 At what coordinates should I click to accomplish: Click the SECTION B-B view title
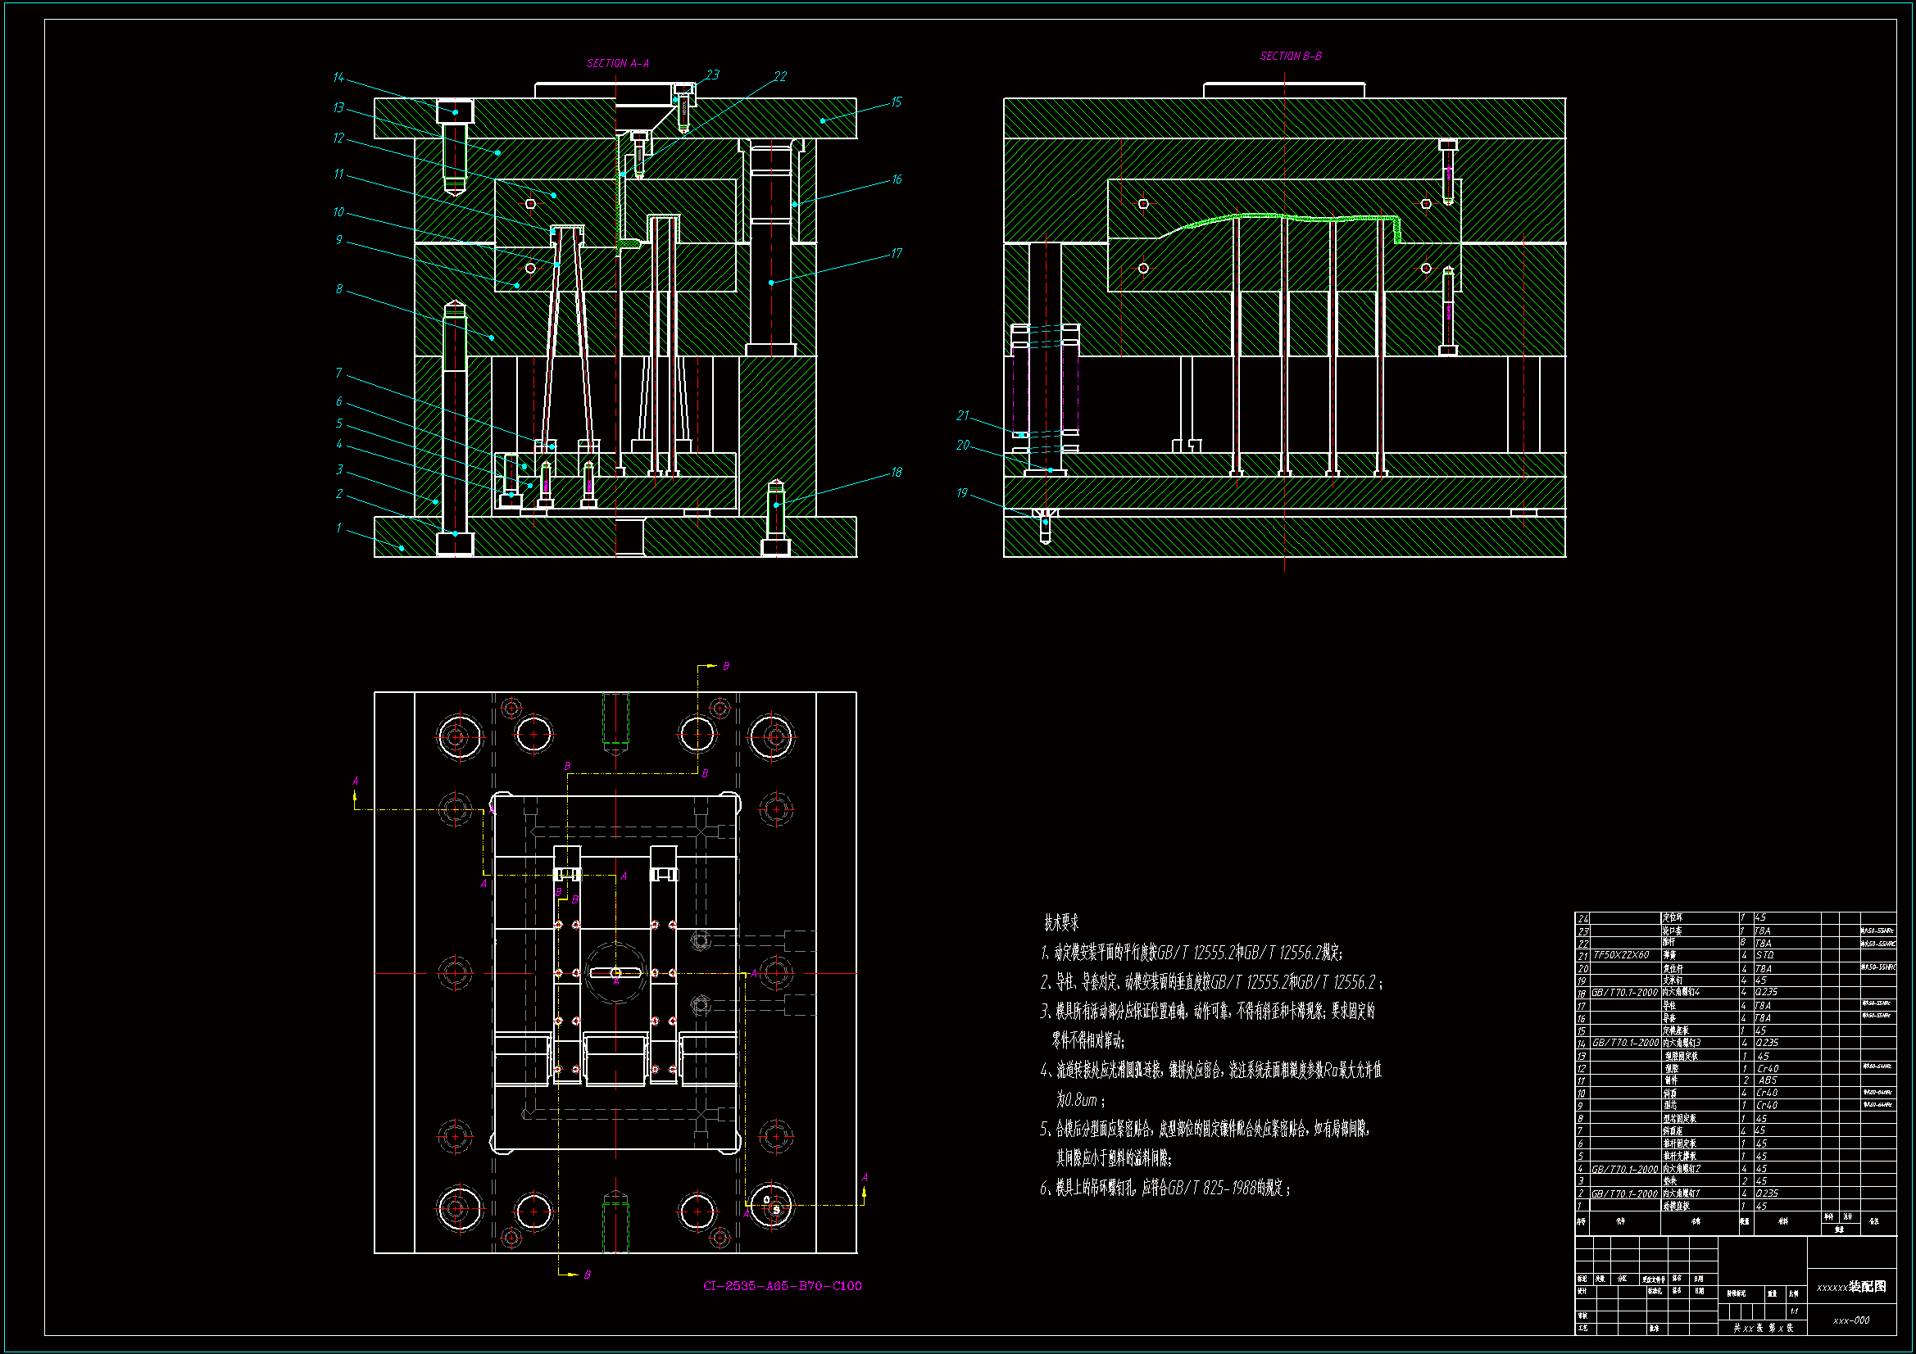[x=1290, y=56]
